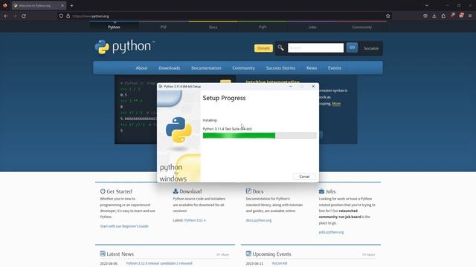Click the GO search button
This screenshot has width=476, height=267.
[352, 47]
